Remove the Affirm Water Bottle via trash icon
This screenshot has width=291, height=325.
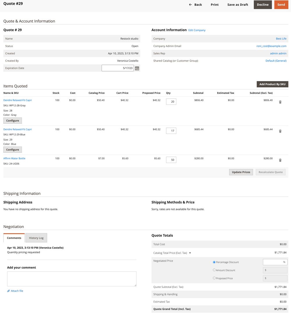coord(280,160)
